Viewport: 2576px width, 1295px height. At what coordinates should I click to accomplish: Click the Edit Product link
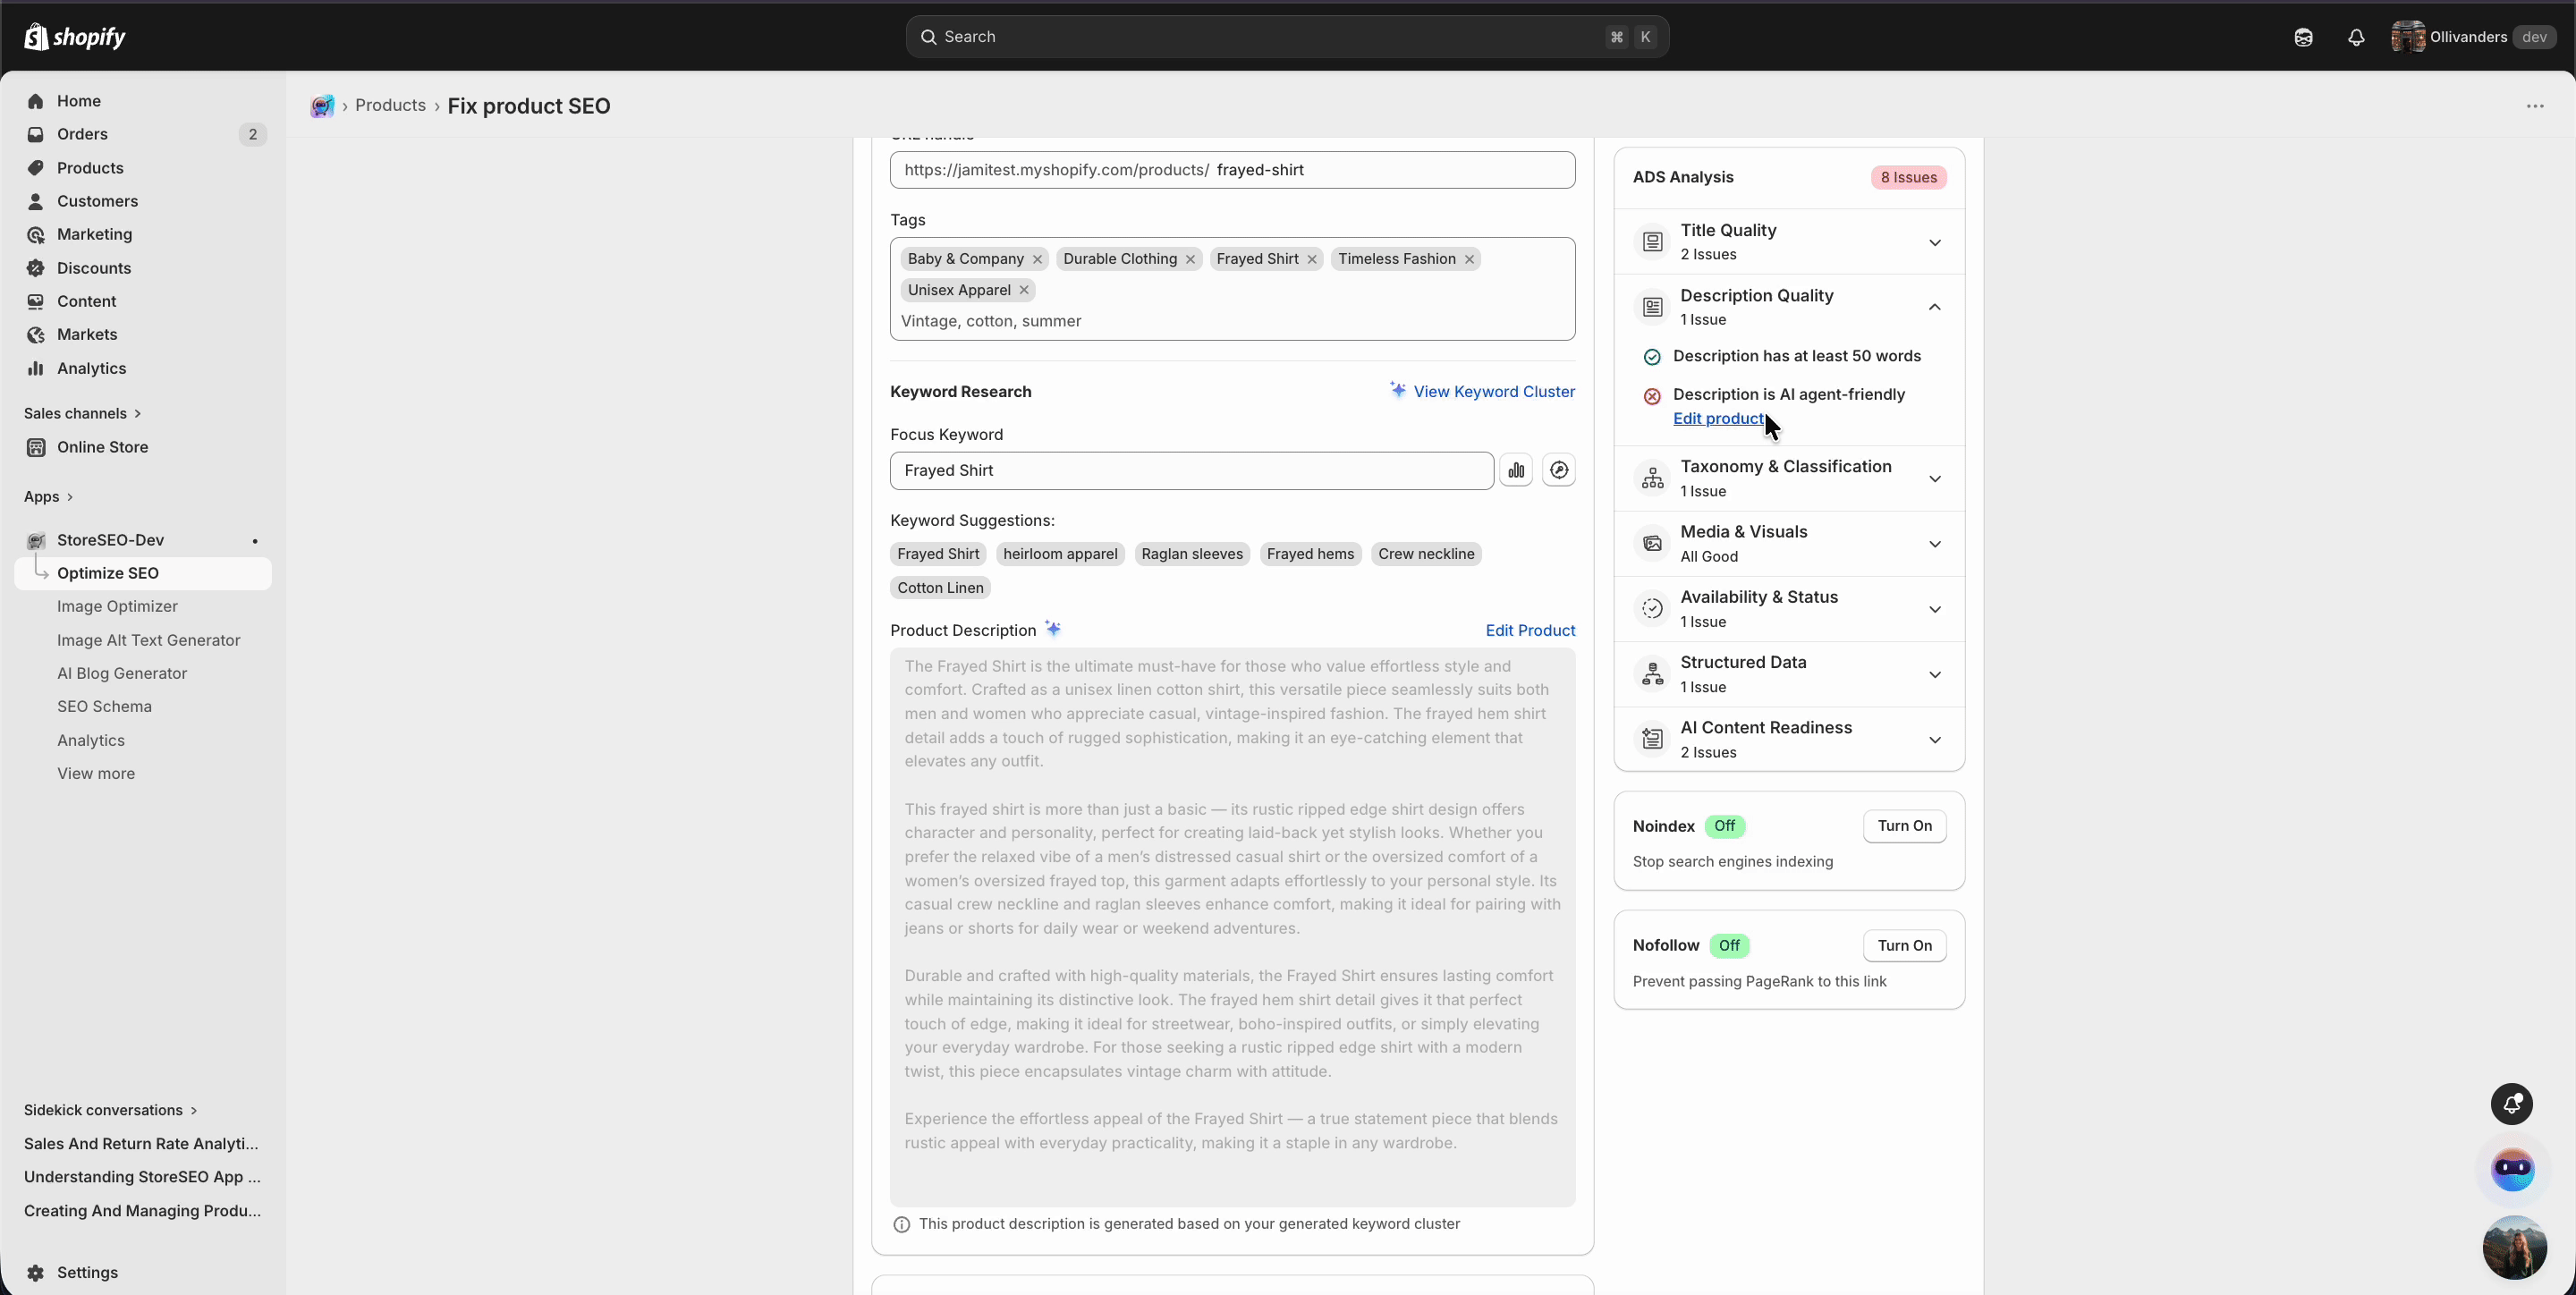pyautogui.click(x=1531, y=630)
